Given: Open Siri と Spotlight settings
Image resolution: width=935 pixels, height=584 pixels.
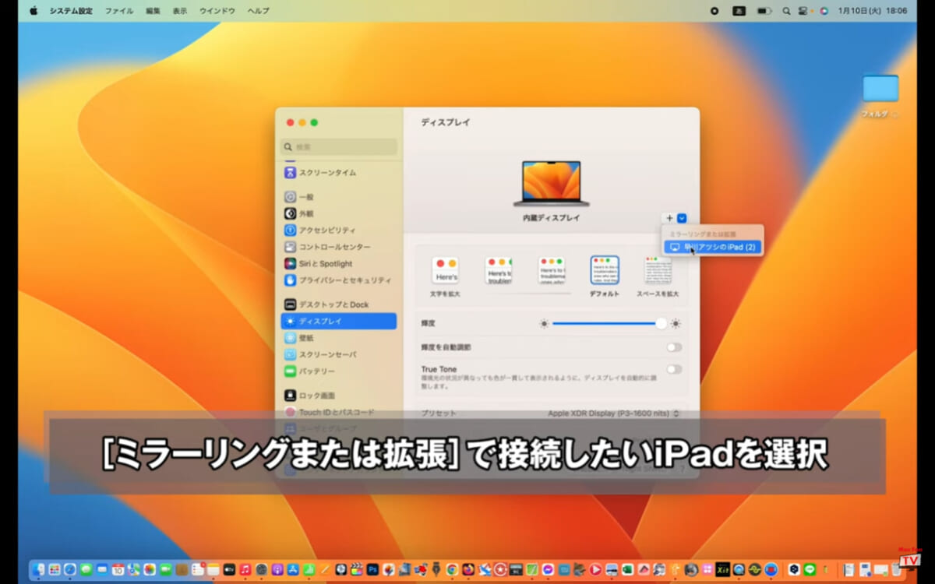Looking at the screenshot, I should (338, 264).
